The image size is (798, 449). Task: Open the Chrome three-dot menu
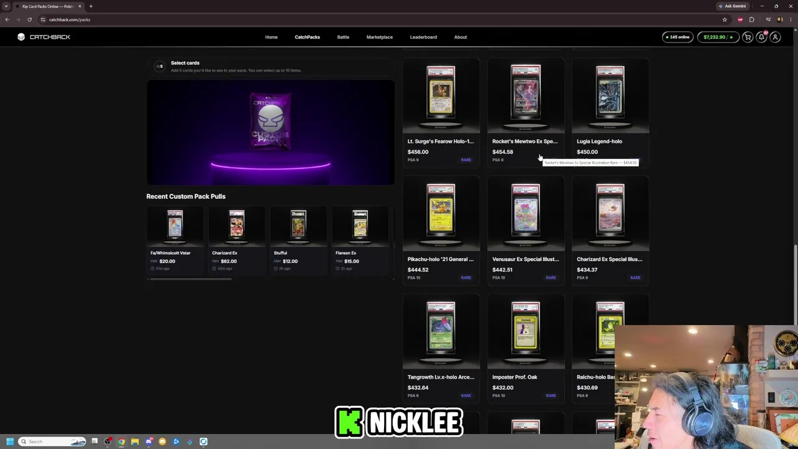coord(791,19)
